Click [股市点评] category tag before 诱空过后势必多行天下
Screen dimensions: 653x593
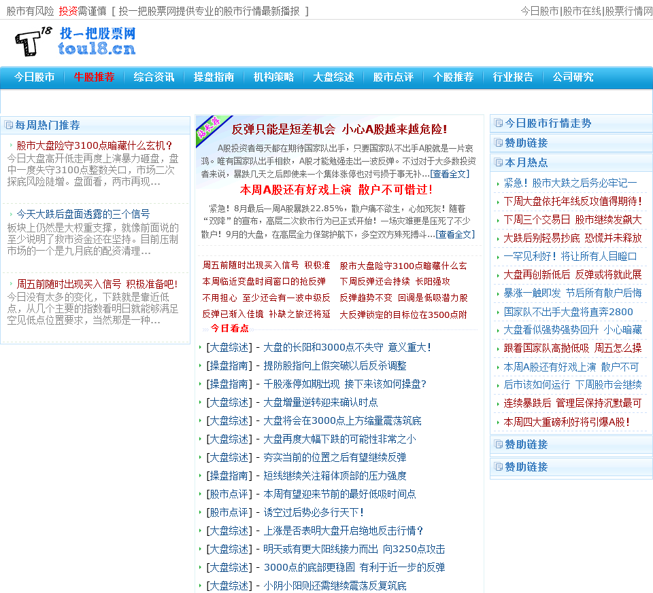point(229,512)
